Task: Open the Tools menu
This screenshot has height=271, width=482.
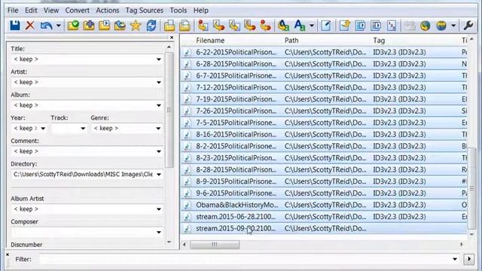Action: (x=178, y=10)
